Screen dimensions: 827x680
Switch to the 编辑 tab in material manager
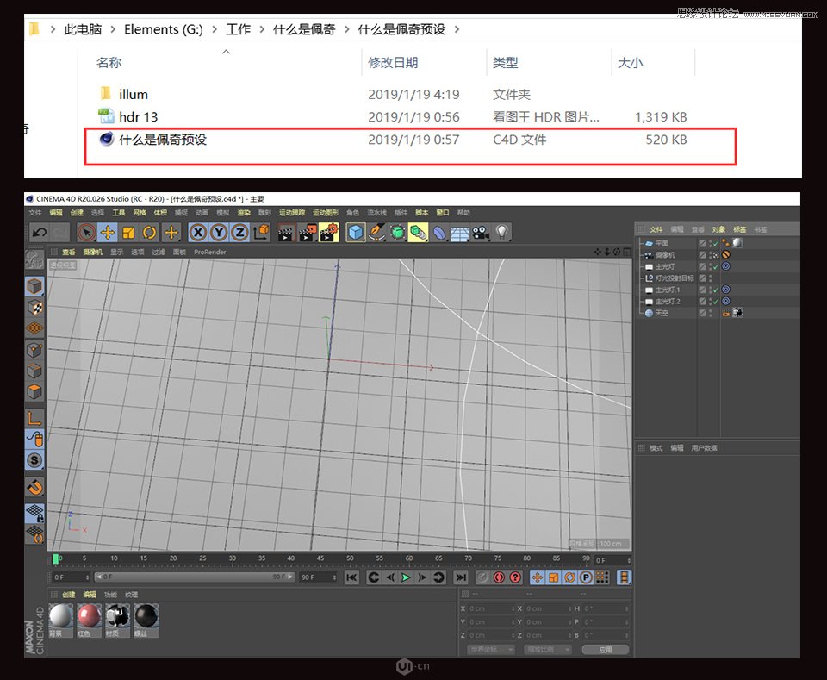click(90, 595)
